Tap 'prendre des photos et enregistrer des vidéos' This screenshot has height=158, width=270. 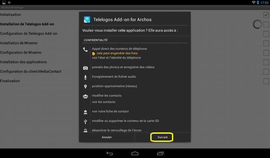123,67
